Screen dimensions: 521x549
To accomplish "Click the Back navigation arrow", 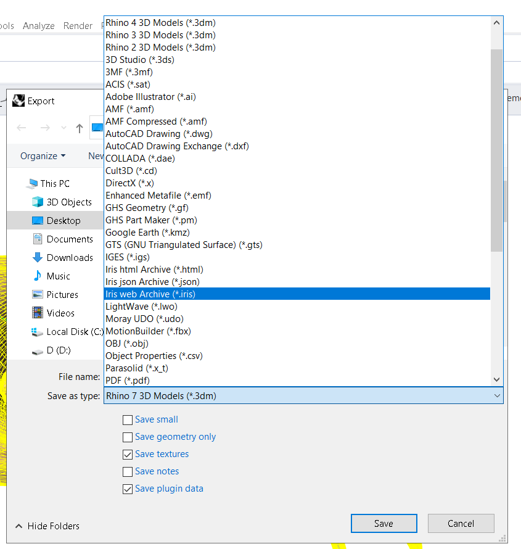I will click(x=22, y=128).
